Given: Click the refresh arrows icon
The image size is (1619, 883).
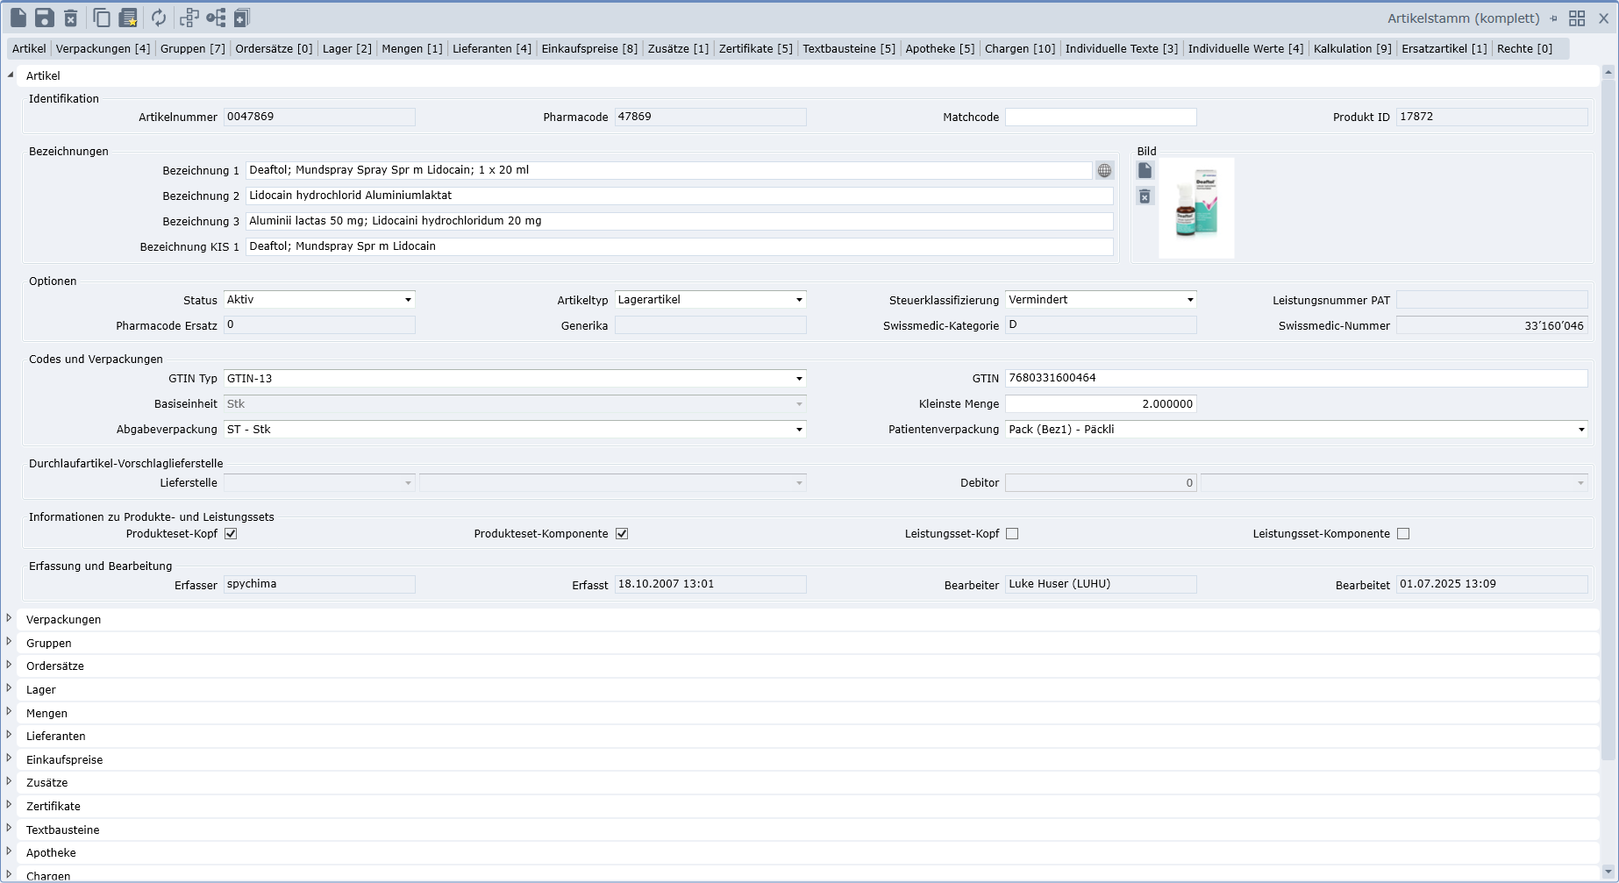Looking at the screenshot, I should [159, 18].
